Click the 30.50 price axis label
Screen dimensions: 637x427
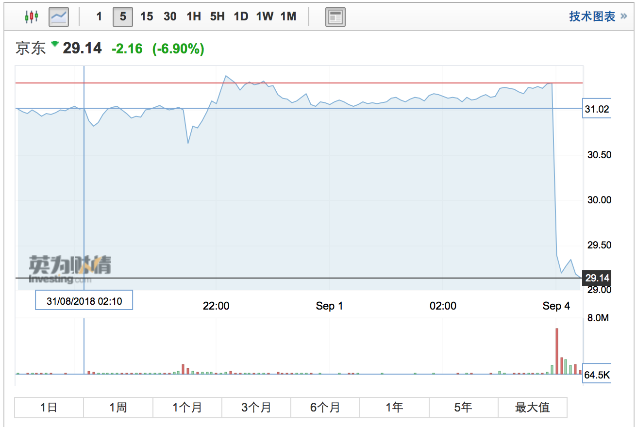click(x=599, y=155)
